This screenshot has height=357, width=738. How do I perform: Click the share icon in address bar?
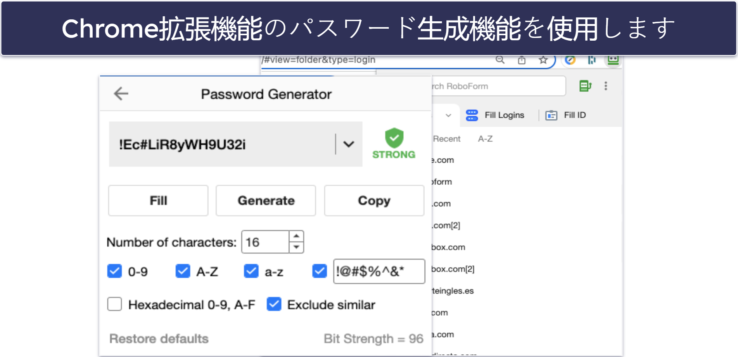[522, 60]
